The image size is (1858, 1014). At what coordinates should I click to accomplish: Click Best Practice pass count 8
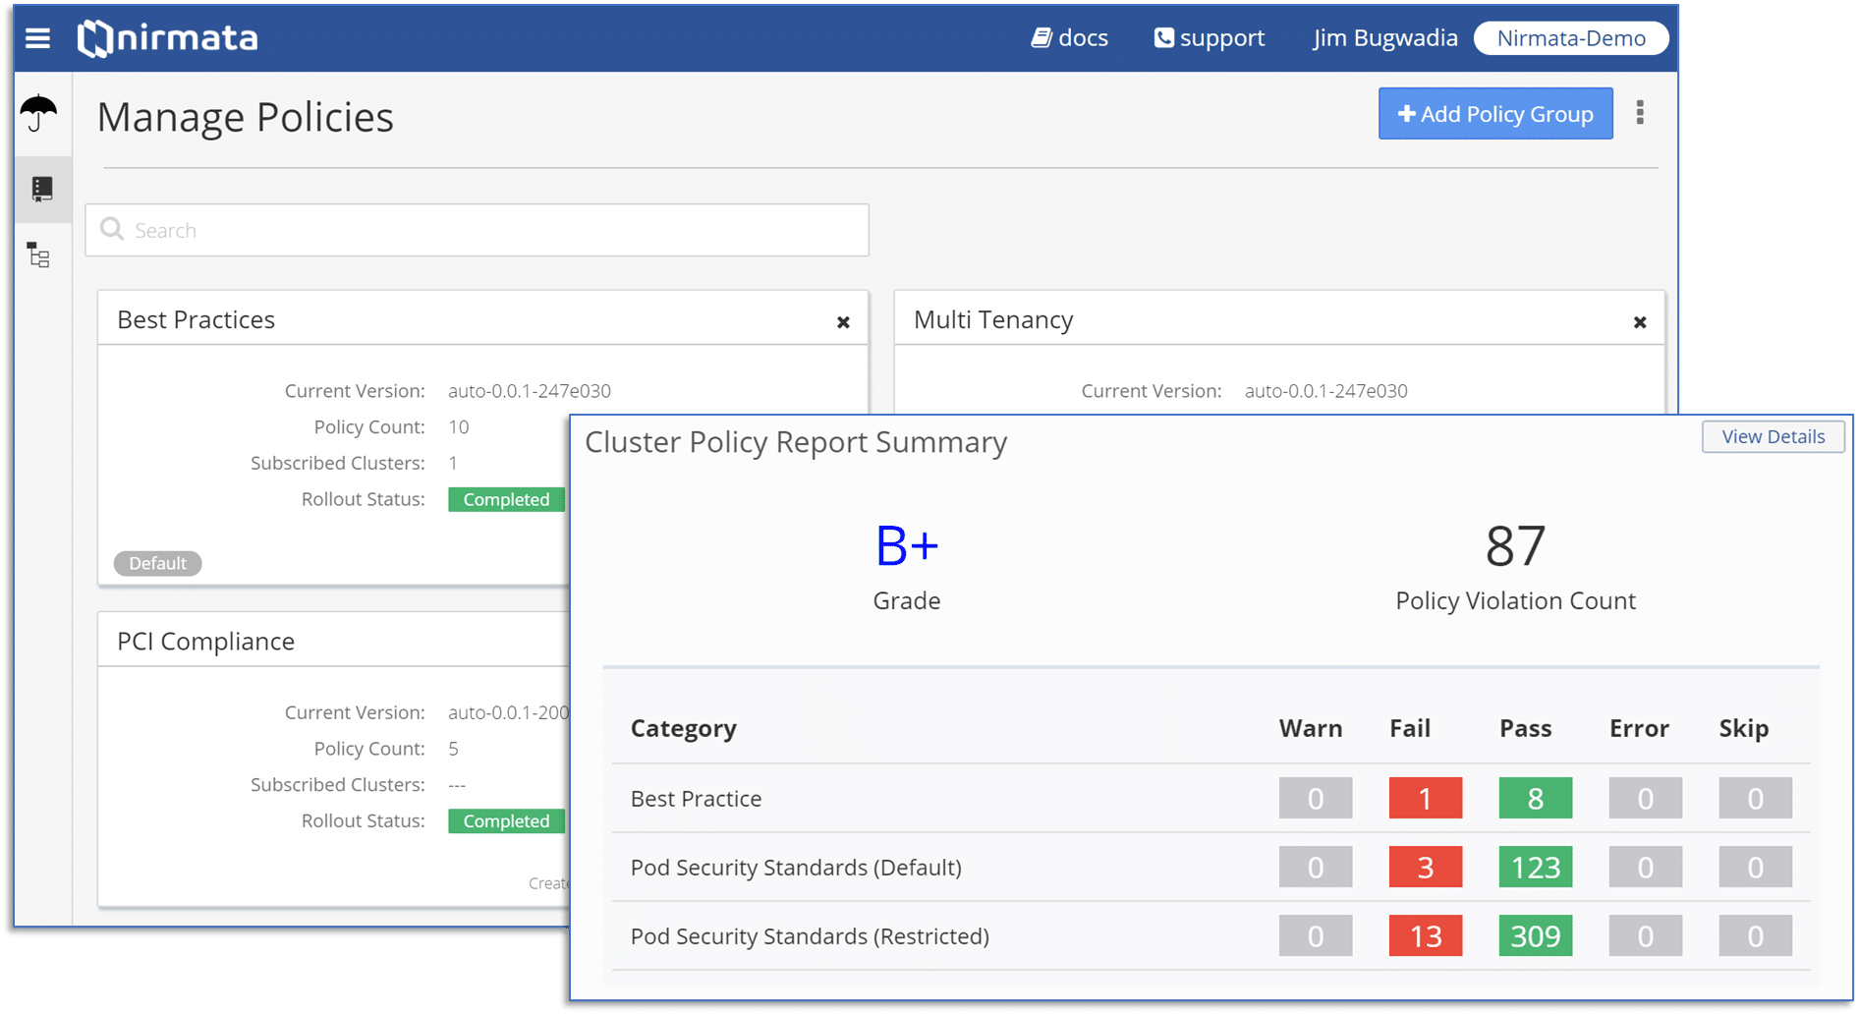click(1536, 798)
